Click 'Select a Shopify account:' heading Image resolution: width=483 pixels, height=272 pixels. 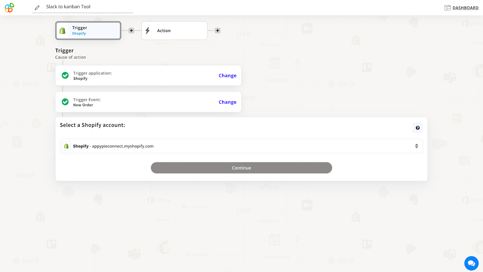tap(92, 125)
